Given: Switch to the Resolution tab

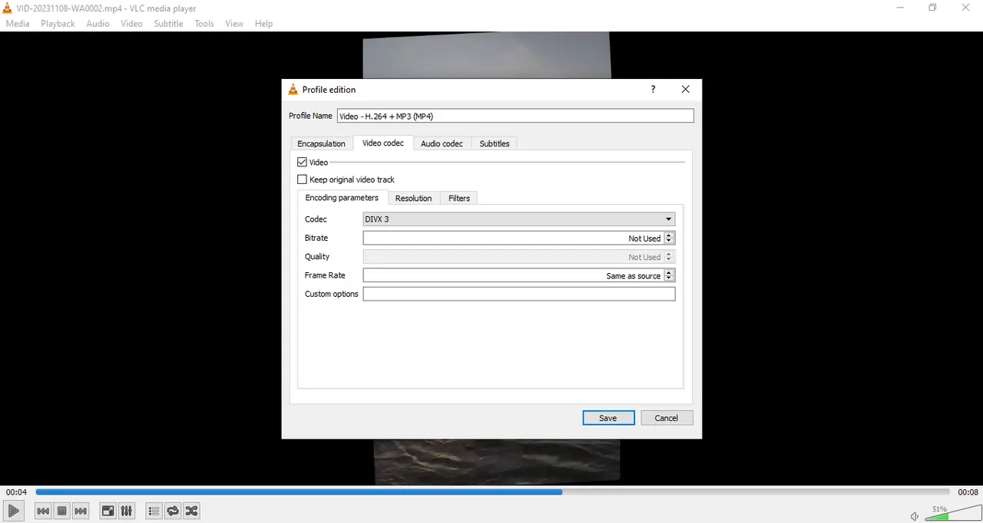Looking at the screenshot, I should [x=413, y=198].
